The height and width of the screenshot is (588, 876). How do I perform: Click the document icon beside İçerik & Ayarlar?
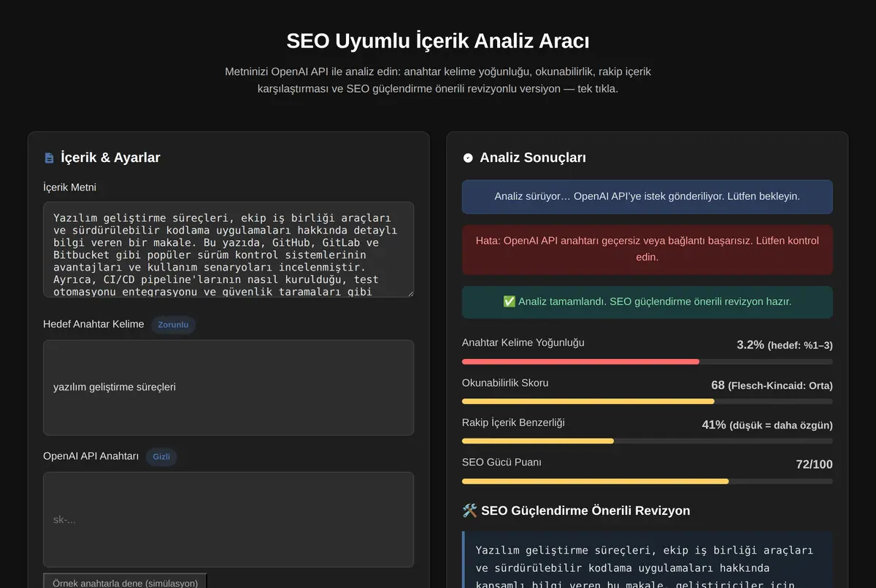49,158
